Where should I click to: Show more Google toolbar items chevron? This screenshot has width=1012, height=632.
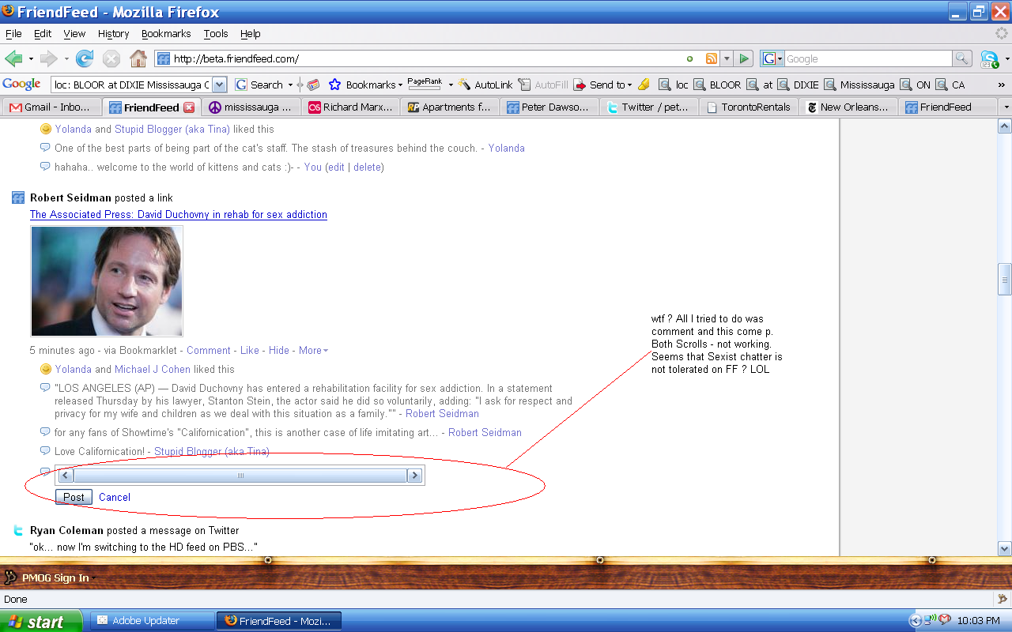[1002, 85]
